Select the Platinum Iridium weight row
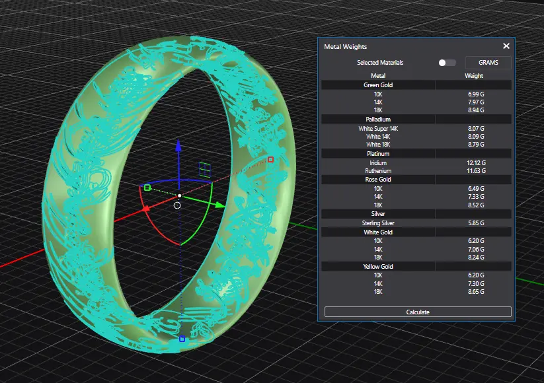This screenshot has width=544, height=383. (x=416, y=162)
